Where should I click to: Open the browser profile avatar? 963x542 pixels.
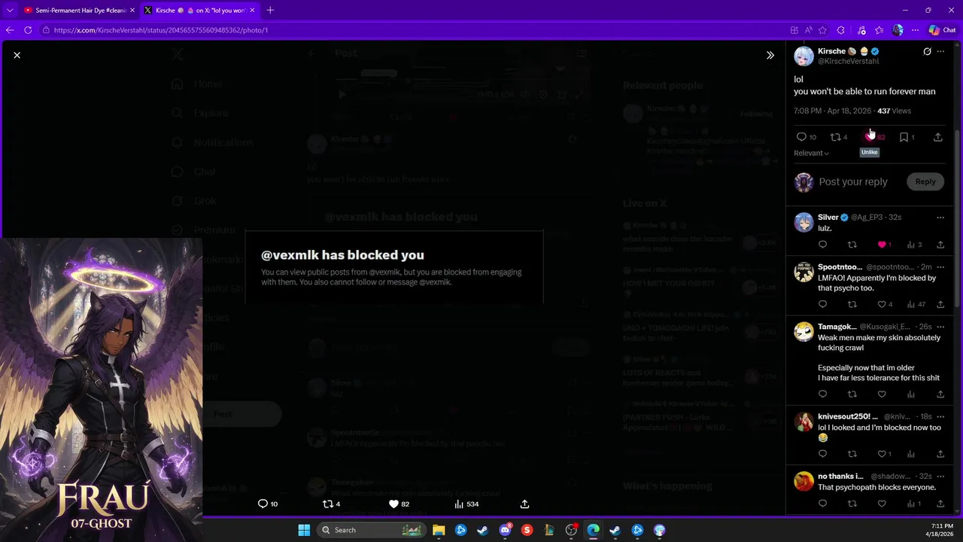[x=898, y=30]
